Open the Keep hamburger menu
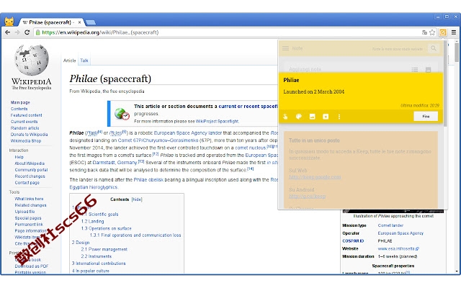The width and height of the screenshot is (461, 288). [x=285, y=48]
